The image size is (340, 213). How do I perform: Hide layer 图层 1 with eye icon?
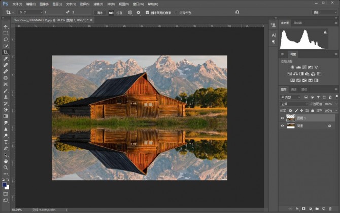282,117
